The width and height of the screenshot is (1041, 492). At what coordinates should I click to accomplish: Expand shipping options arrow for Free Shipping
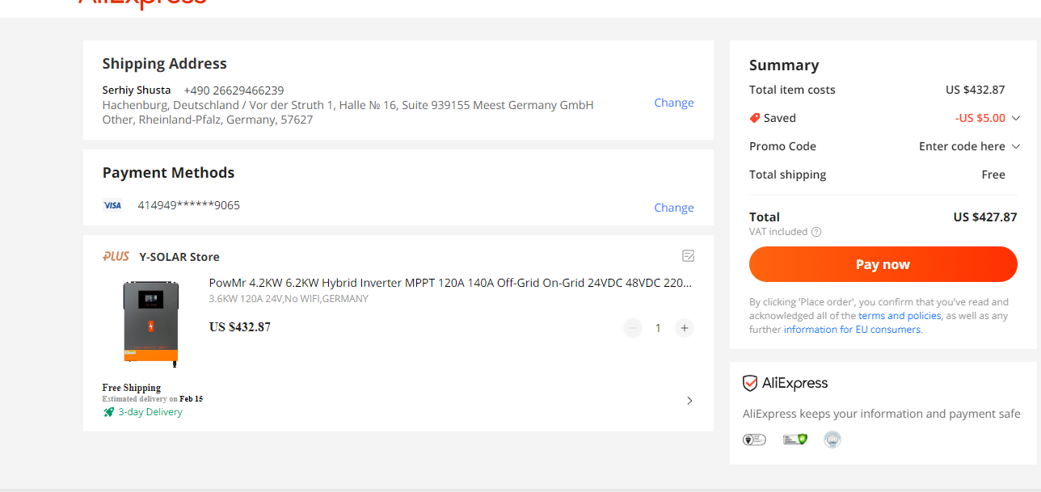[689, 401]
